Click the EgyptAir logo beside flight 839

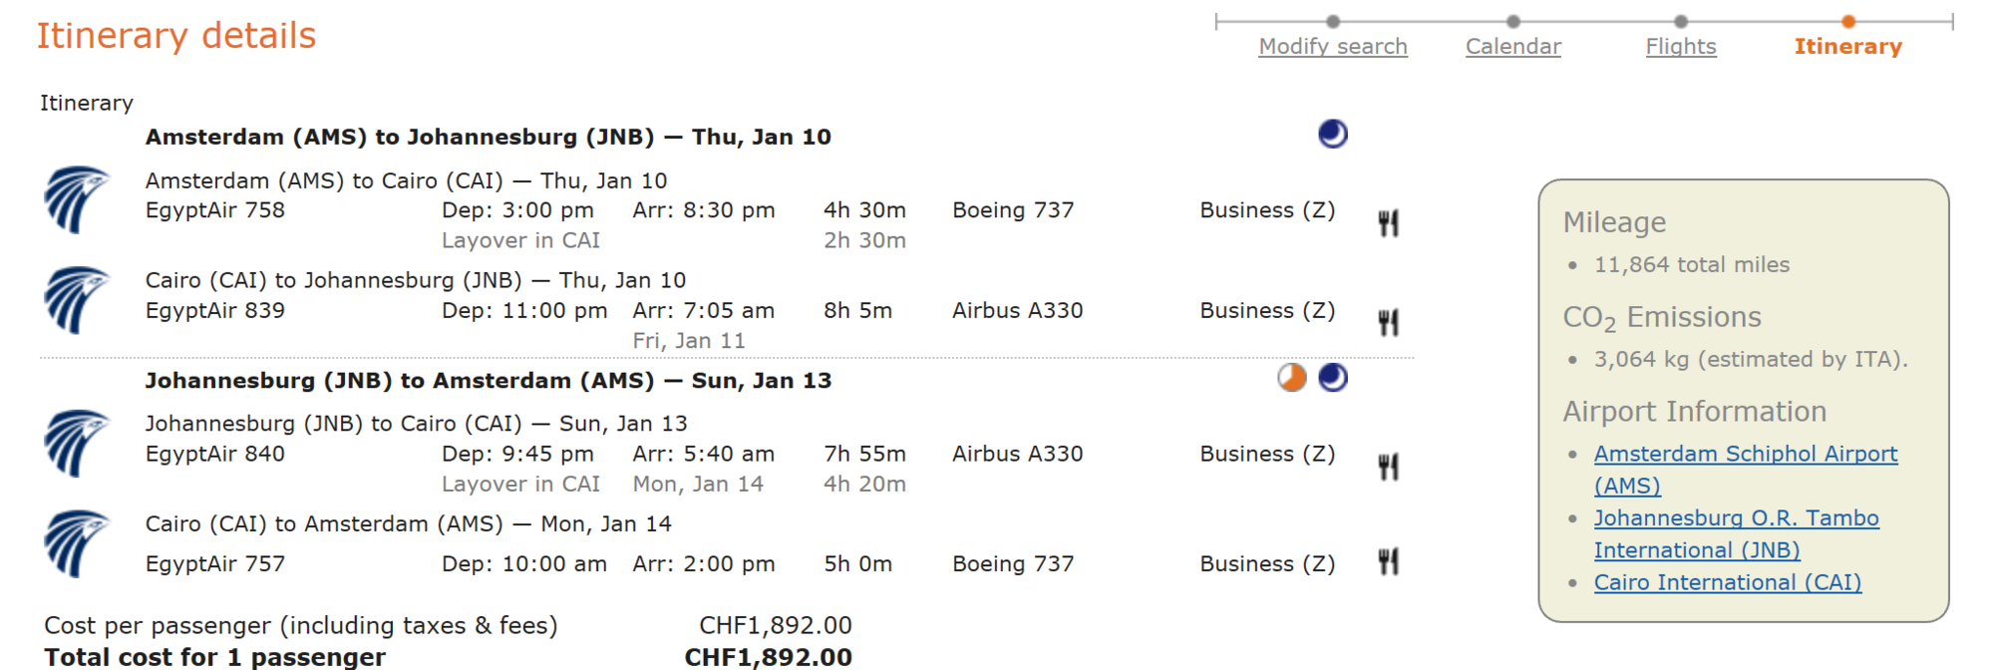76,299
